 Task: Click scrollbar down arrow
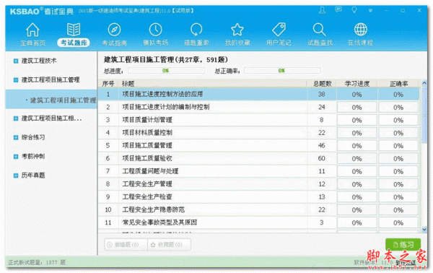click(424, 229)
